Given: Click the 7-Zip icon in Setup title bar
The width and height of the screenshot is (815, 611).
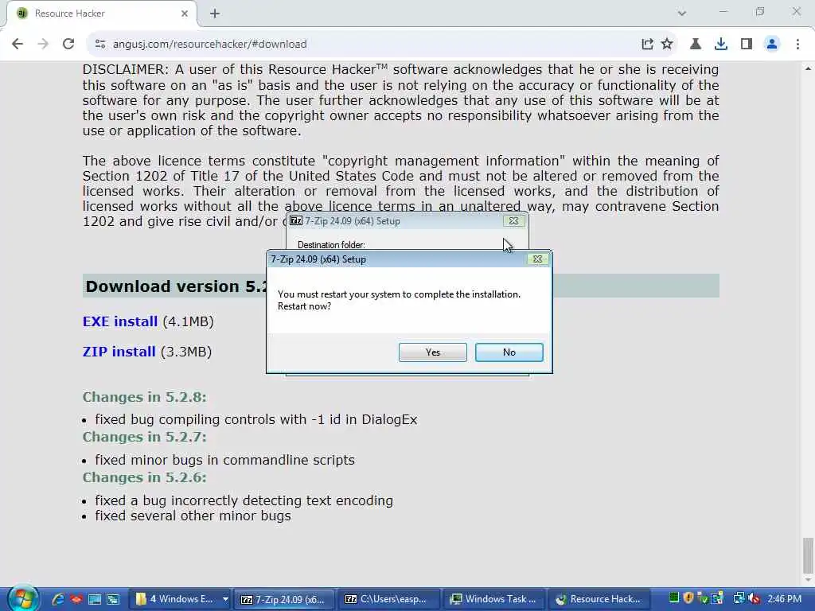Looking at the screenshot, I should (296, 221).
